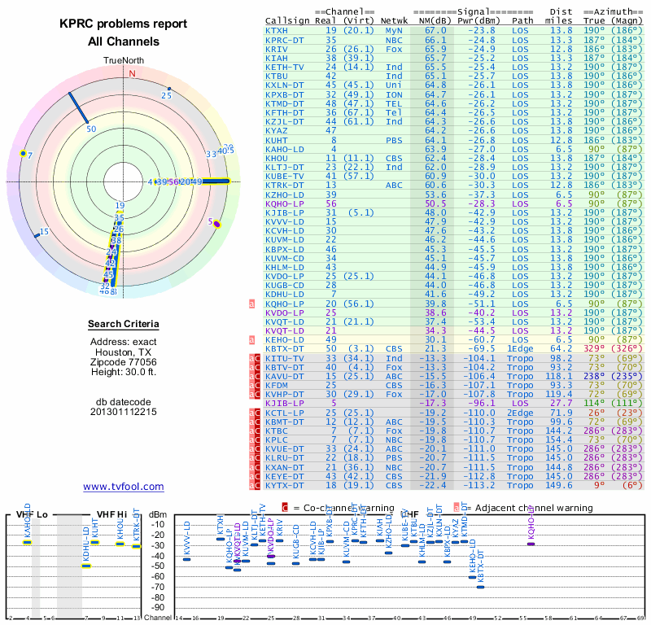This screenshot has width=651, height=625.
Task: Click the 1Edge path value for KBTX-DT
Action: click(x=520, y=349)
